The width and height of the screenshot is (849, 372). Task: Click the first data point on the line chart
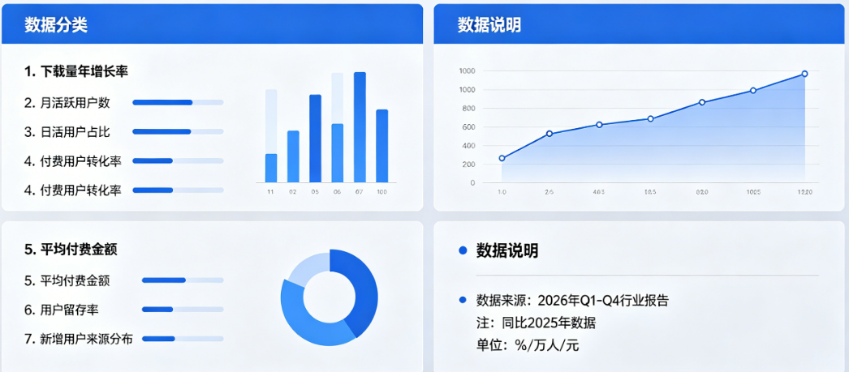pos(502,158)
